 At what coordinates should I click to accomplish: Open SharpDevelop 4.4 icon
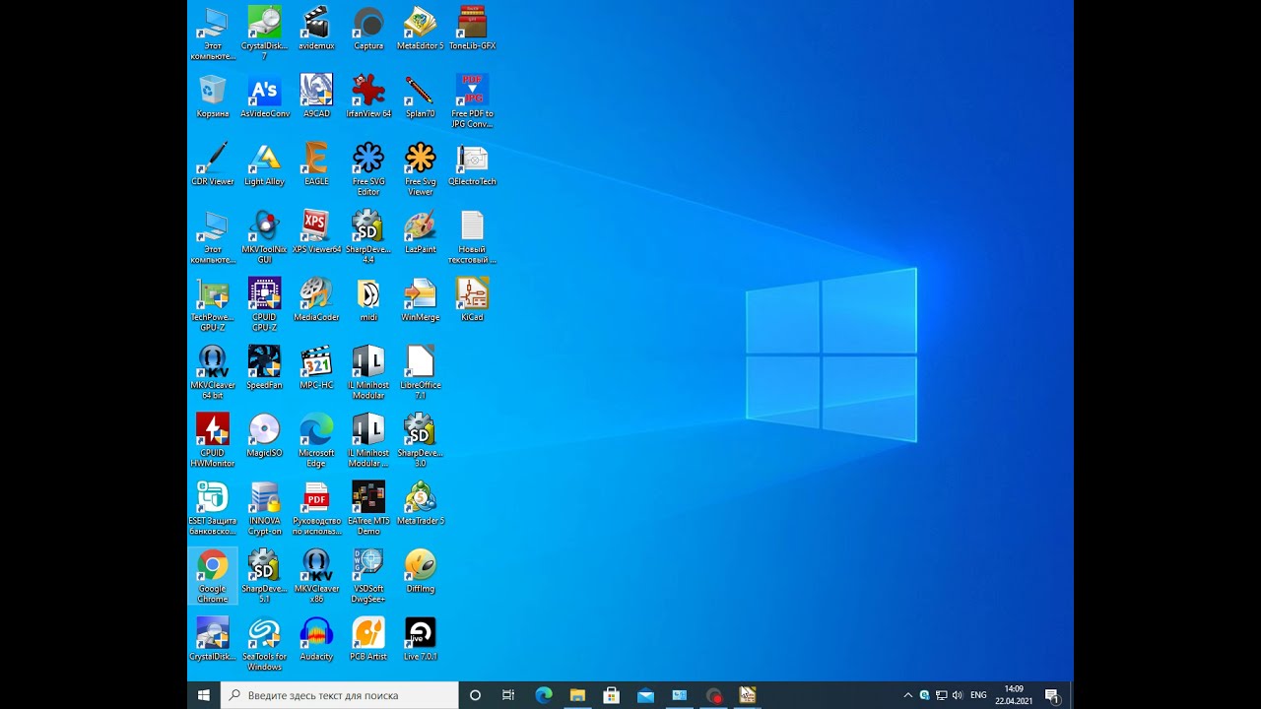coord(368,237)
